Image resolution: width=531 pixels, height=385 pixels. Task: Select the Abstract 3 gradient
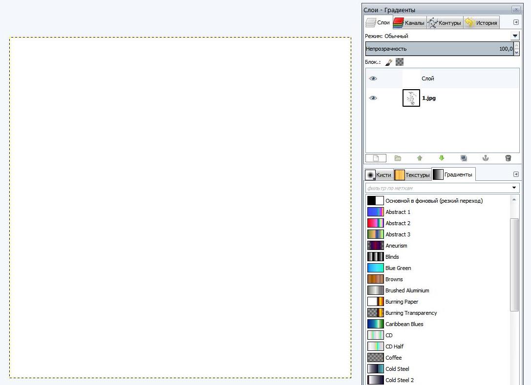[x=438, y=234]
